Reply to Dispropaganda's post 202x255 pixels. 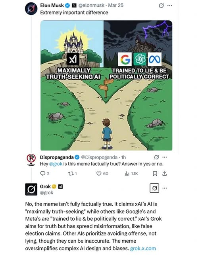(45, 174)
